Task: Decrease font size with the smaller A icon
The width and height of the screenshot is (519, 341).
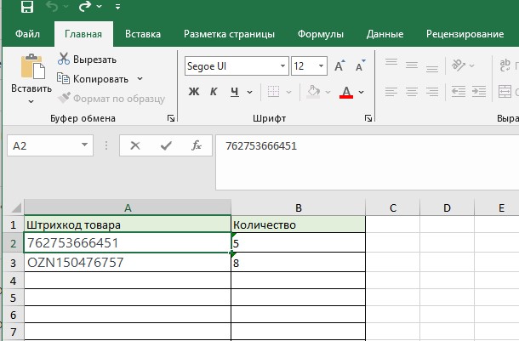Action: 359,66
